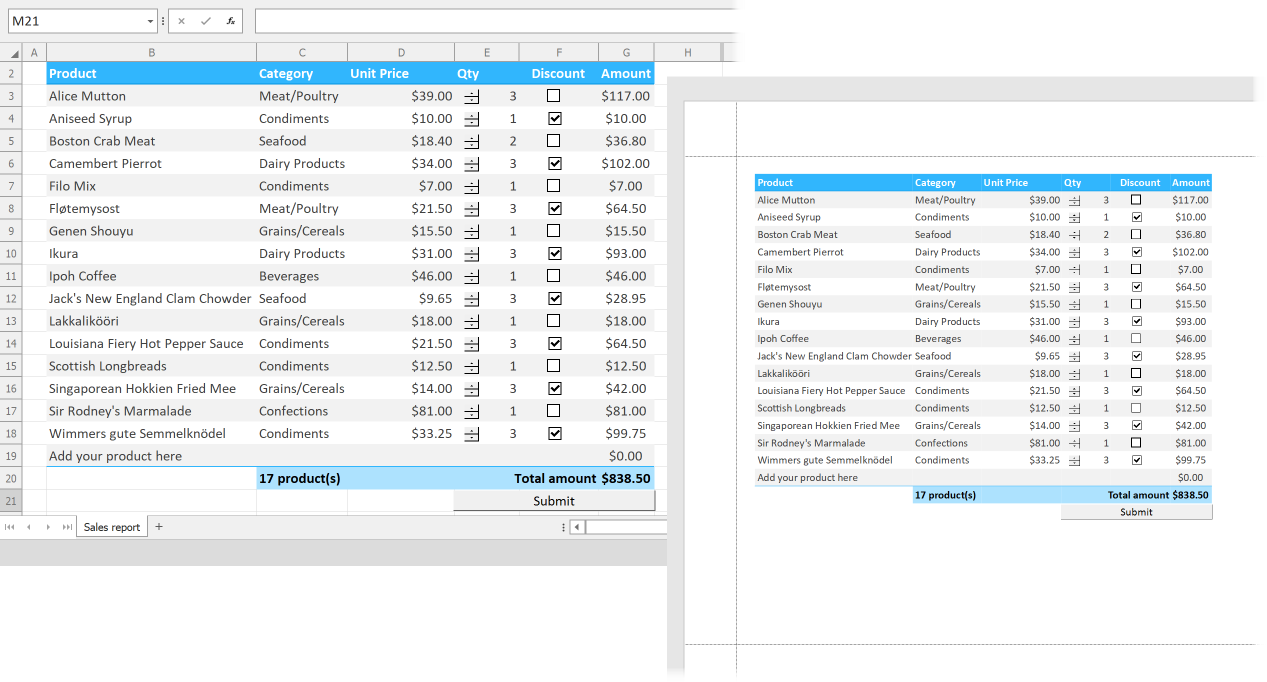
Task: Disable the discount checkbox for Camembert Pierrot
Action: tap(553, 162)
